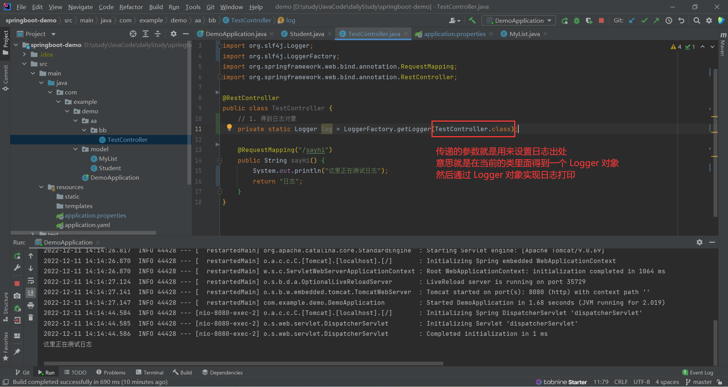Stop the running application (red square)

601,21
